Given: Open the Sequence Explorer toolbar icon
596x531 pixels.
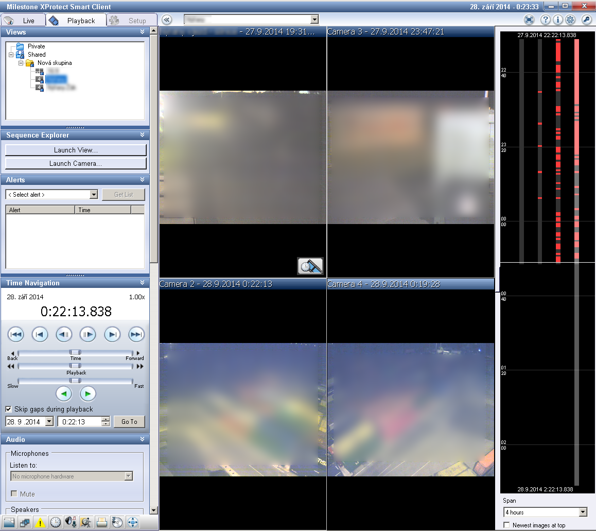Looking at the screenshot, I should pyautogui.click(x=25, y=522).
